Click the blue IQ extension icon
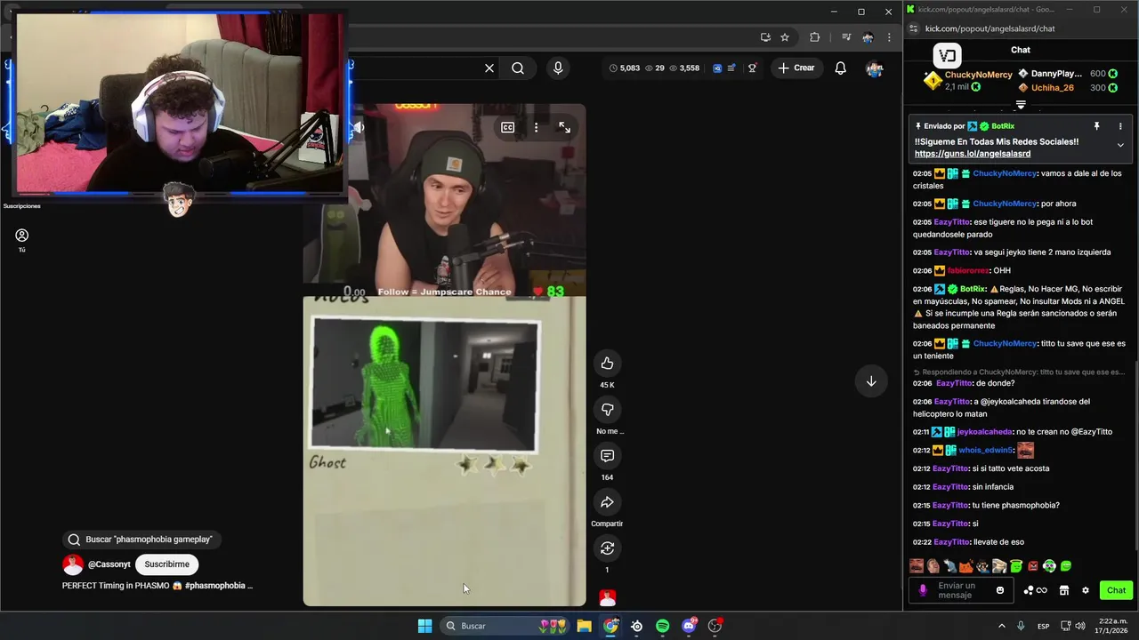1139x640 pixels. pyautogui.click(x=717, y=68)
